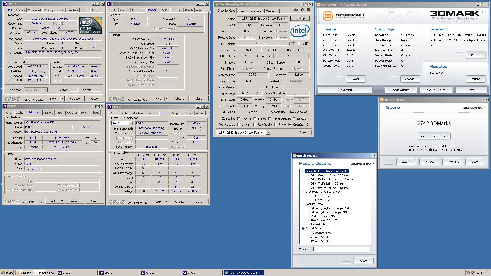This screenshot has height=276, width=491.
Task: Collapse the Game Tests tree node
Action: (303, 171)
